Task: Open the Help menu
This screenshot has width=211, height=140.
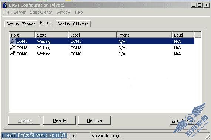Action: point(79,12)
